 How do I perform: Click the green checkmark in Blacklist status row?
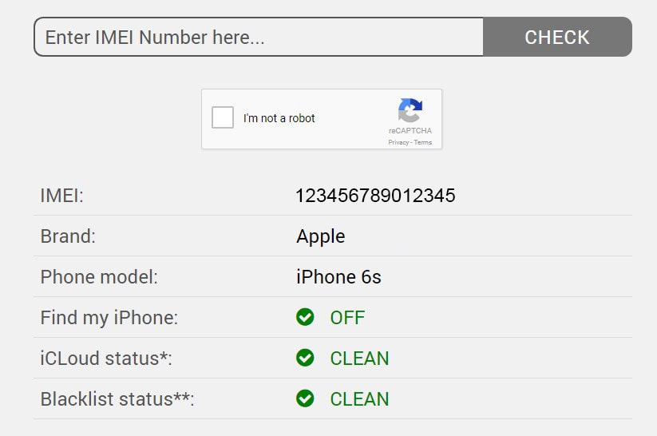pyautogui.click(x=305, y=398)
